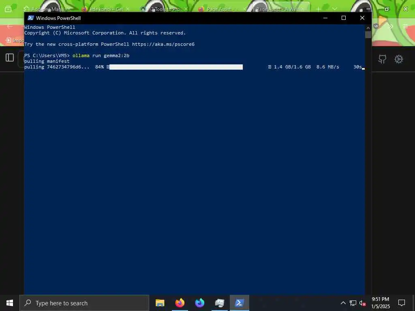Open the computer monitor app in taskbar
Viewport: 415px width, 311px height.
(220, 303)
